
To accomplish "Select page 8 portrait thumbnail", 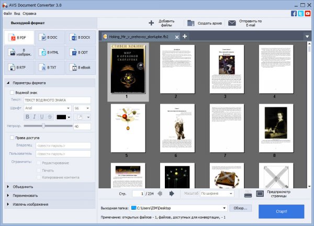I will [x=276, y=128].
